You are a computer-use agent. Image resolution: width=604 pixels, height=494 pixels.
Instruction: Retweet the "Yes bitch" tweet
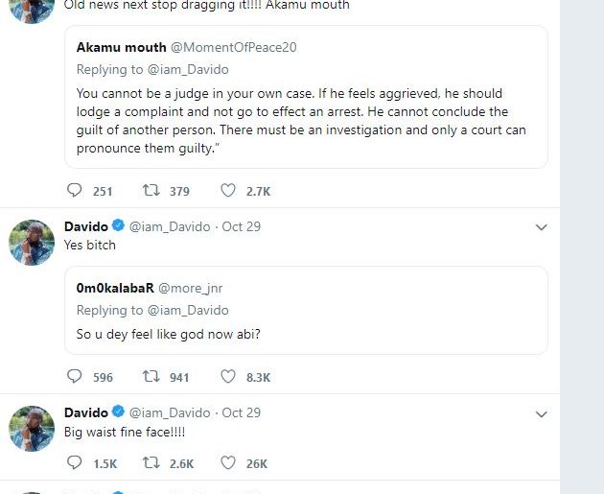point(150,377)
